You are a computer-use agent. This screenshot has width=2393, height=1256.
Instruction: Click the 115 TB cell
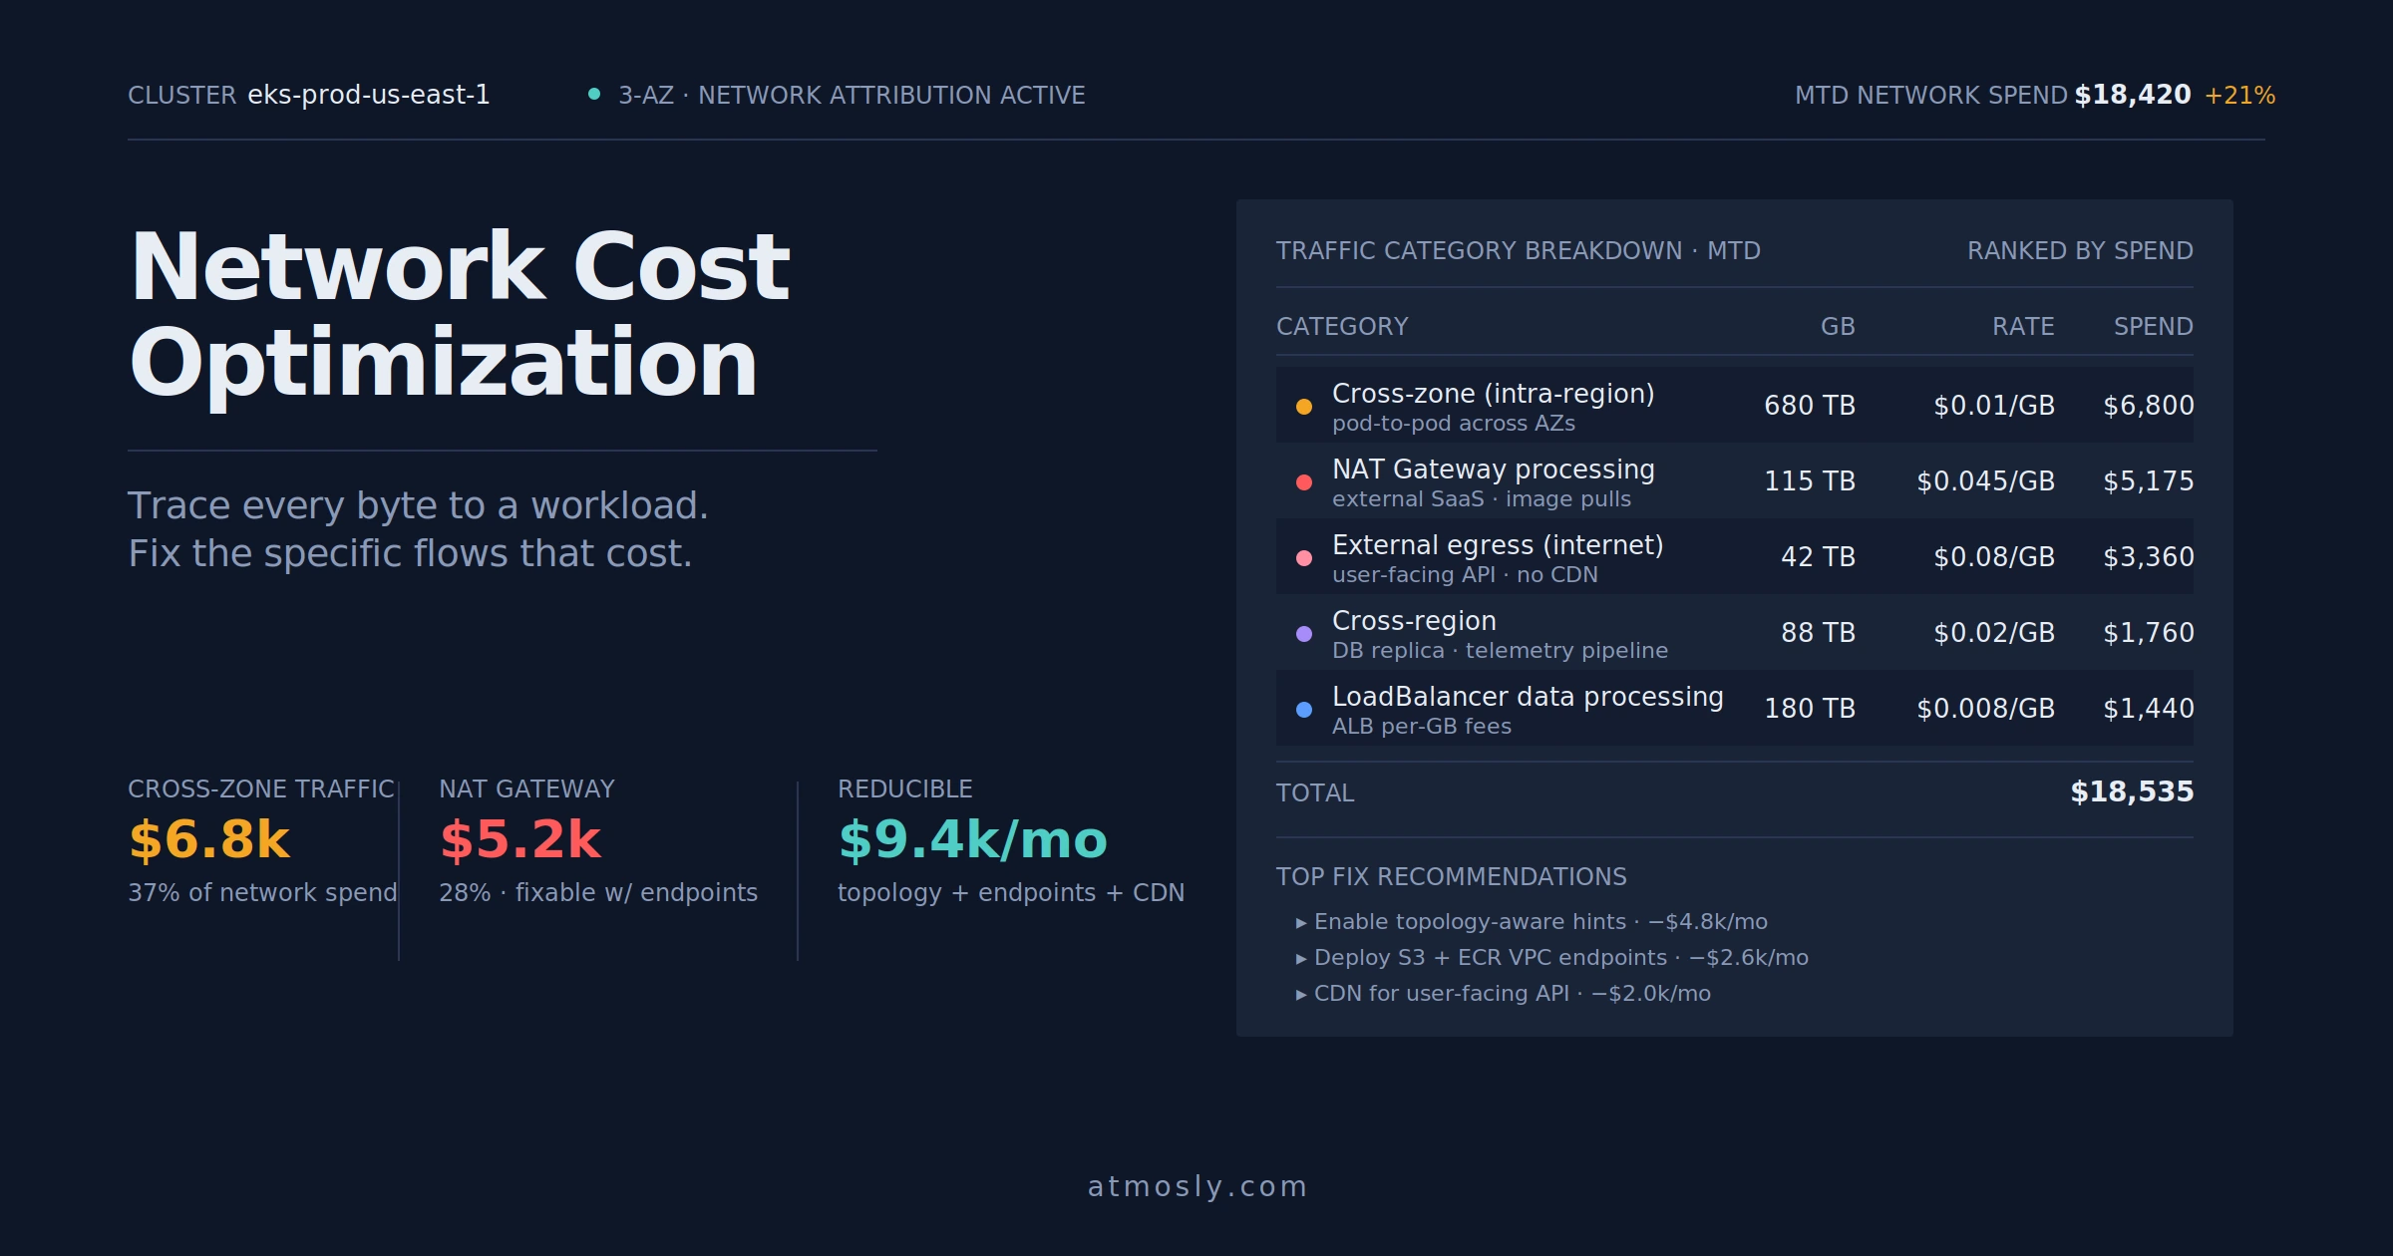(x=1810, y=481)
